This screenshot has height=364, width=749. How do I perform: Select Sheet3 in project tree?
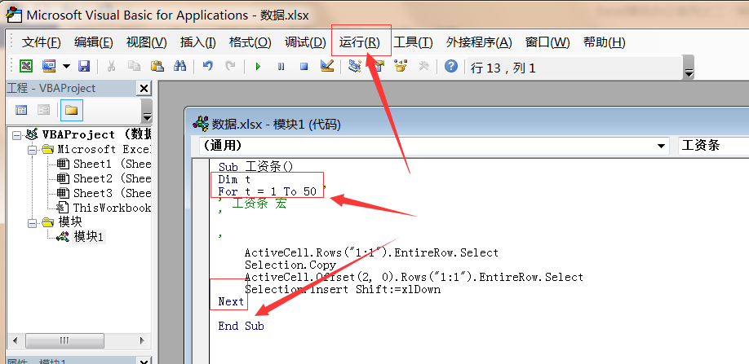pos(112,193)
